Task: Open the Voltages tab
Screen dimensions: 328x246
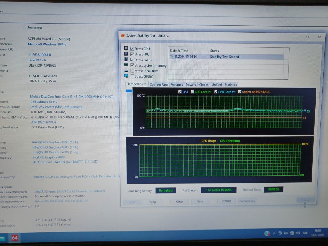Action: [177, 85]
